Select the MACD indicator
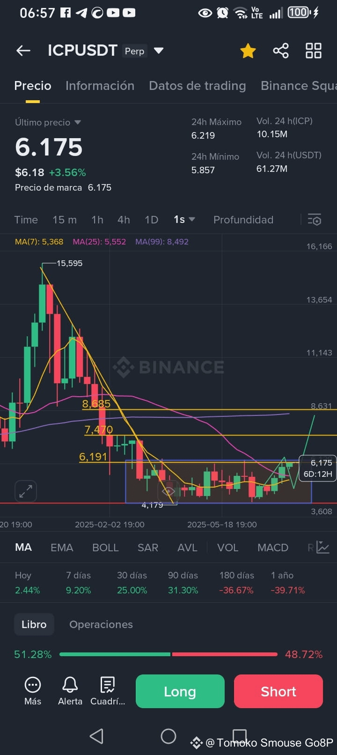 273,548
